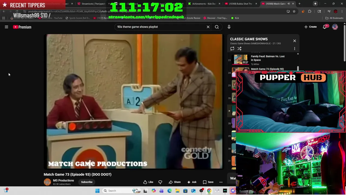Open Microsoft Teams on taskbar
This screenshot has height=195, width=346.
click(x=162, y=191)
